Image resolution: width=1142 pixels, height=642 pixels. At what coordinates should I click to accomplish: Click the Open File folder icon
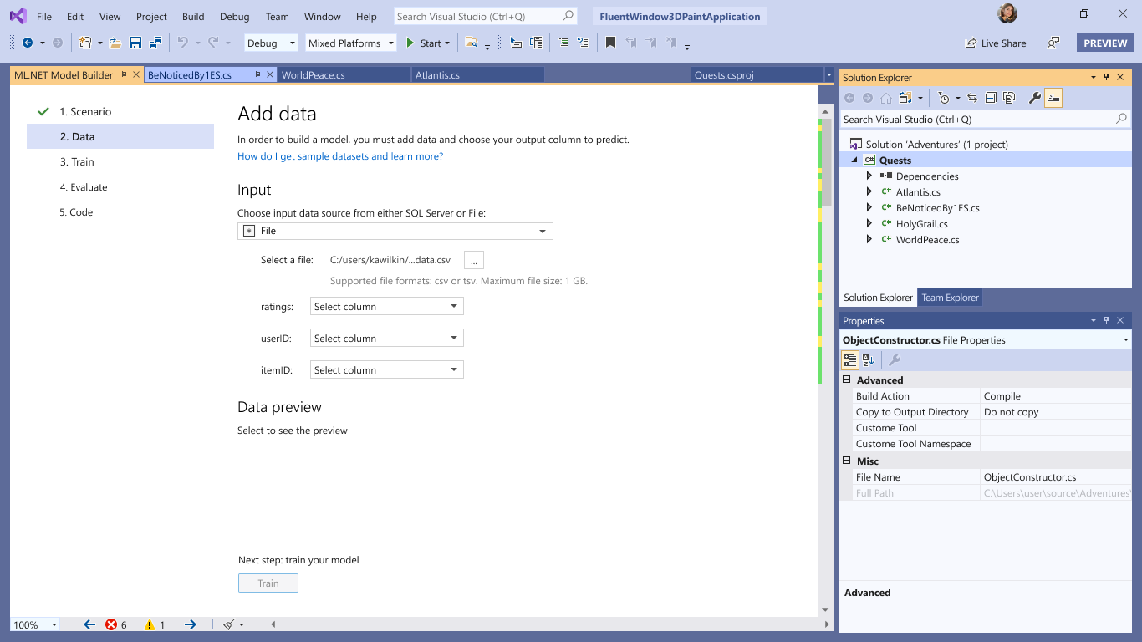click(x=115, y=43)
